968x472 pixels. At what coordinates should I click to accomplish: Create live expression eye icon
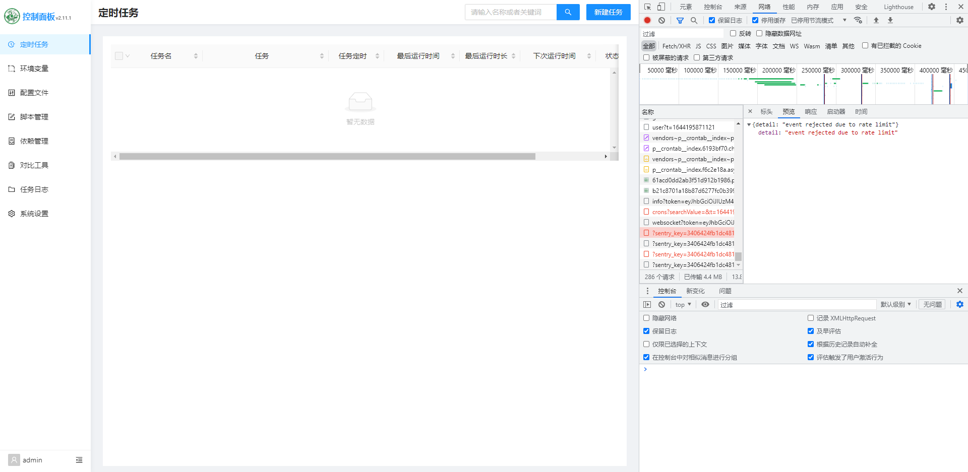tap(705, 304)
